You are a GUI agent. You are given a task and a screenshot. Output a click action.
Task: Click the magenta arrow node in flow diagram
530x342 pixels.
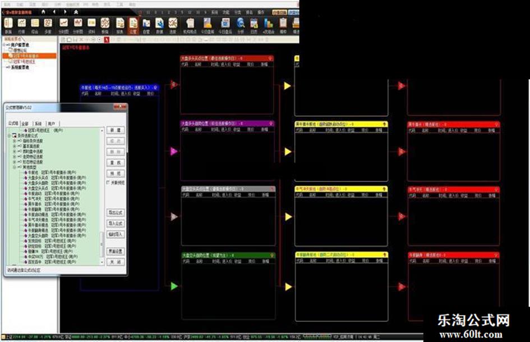[174, 152]
